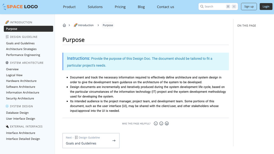
Task: Select the neutral face feedback option
Action: coord(161,123)
